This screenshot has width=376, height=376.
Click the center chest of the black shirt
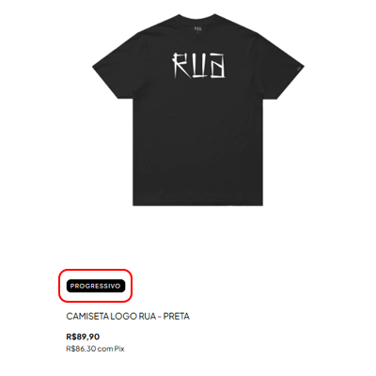pyautogui.click(x=198, y=103)
